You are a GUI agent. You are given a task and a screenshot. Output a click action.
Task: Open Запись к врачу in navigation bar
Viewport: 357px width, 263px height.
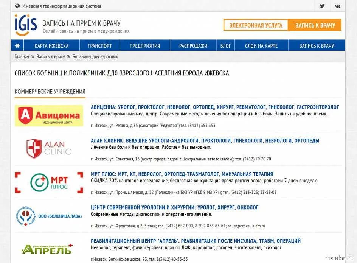tap(317, 45)
